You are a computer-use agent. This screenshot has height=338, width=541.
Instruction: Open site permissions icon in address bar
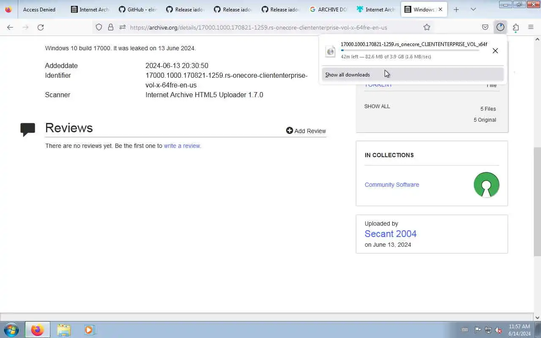click(123, 27)
